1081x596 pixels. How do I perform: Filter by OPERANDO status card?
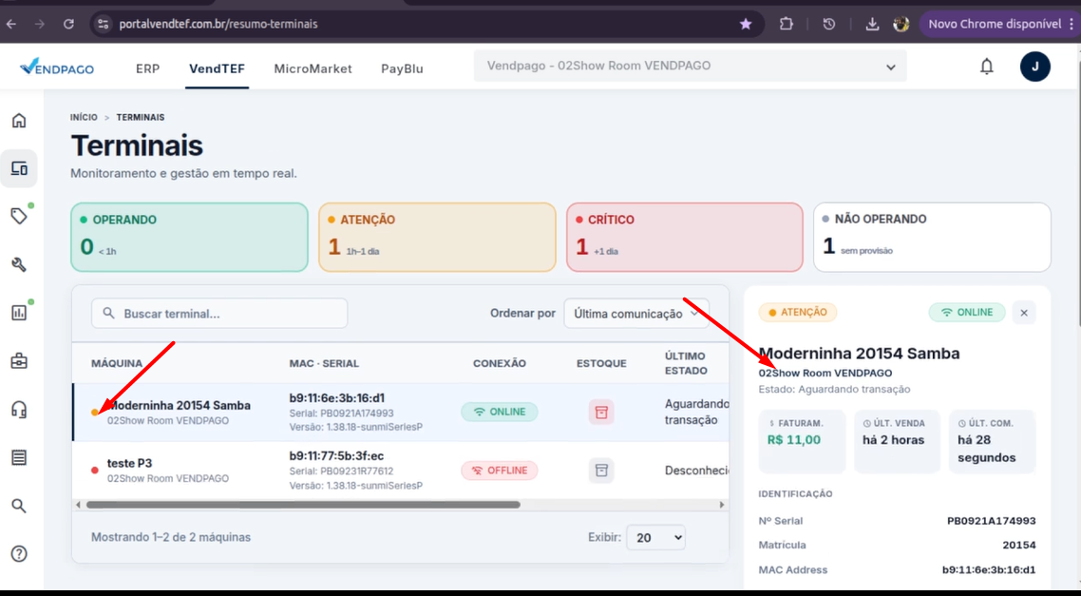[190, 238]
